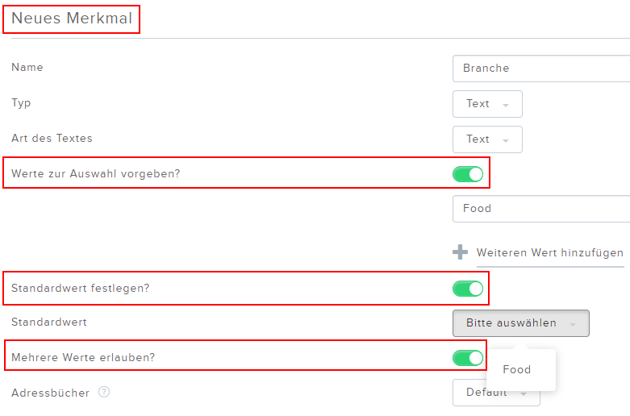Open the Adressbücher help question mark
Viewport: 630px width, 416px height.
104,392
